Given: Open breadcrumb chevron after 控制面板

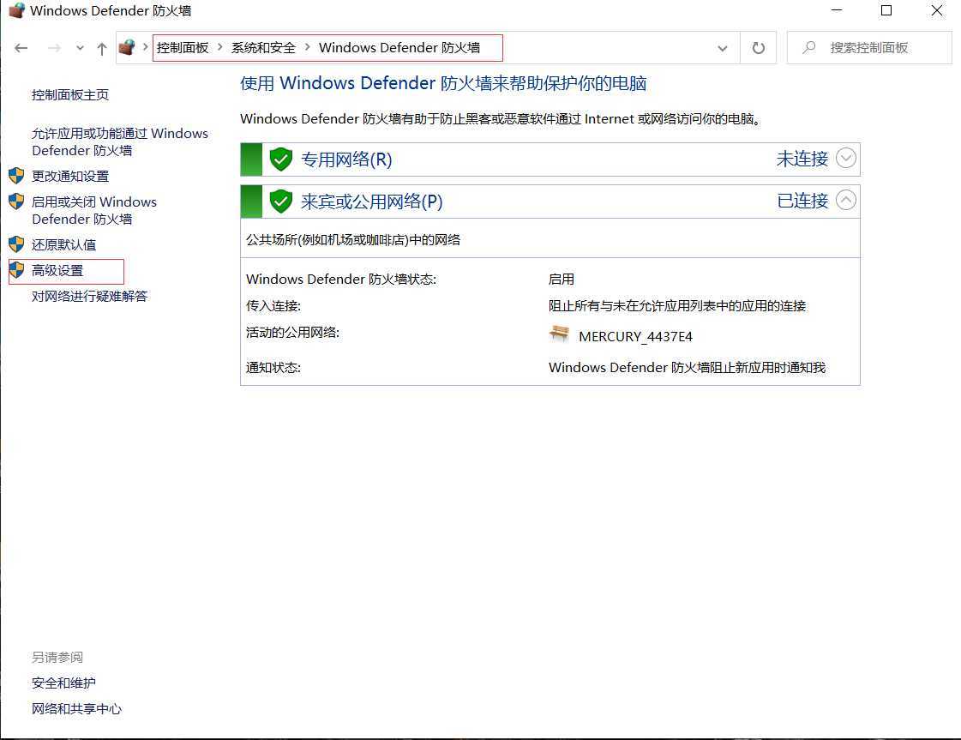Looking at the screenshot, I should (x=220, y=47).
